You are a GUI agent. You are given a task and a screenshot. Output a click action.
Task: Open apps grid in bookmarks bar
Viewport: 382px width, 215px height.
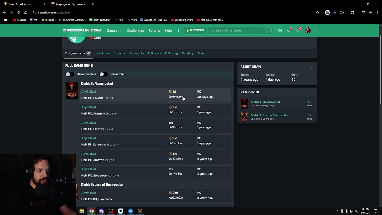pos(5,20)
